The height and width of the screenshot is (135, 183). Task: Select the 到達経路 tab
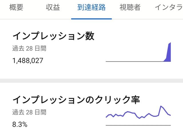point(91,7)
